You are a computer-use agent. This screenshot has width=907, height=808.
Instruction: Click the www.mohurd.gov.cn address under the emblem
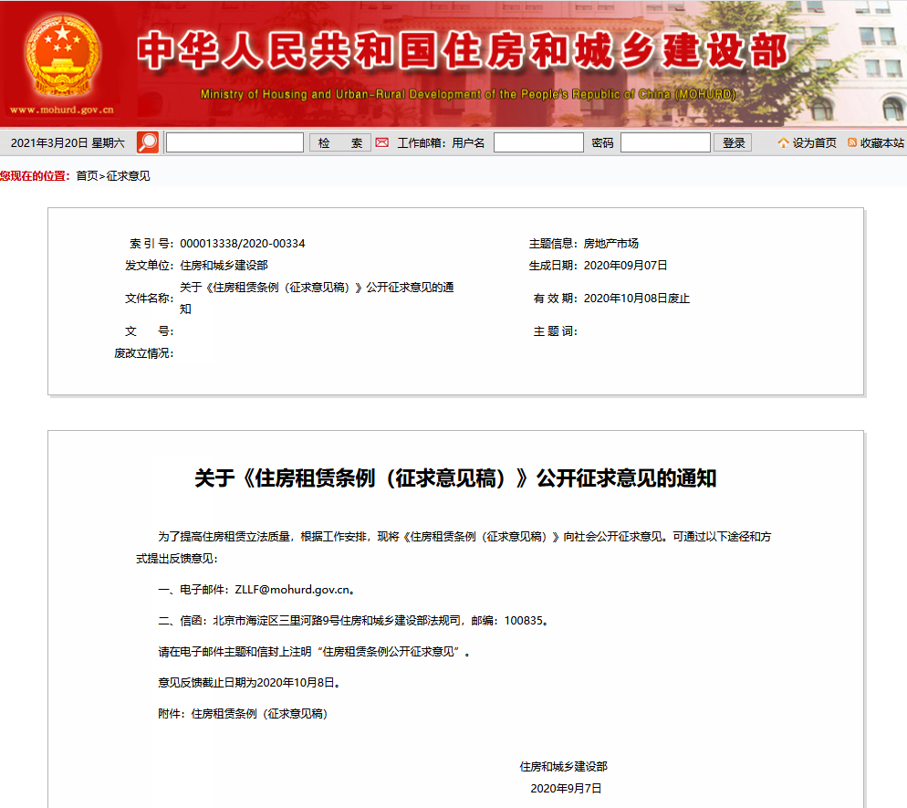click(62, 110)
